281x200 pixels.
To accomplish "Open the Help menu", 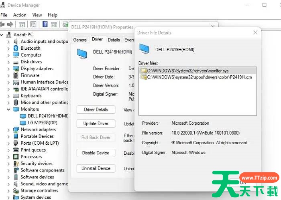I will pos(53,15).
